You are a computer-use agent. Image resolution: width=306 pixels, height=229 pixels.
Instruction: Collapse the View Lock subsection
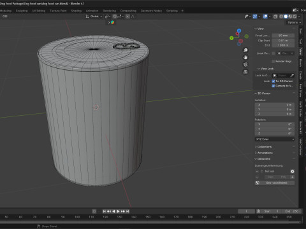point(265,69)
